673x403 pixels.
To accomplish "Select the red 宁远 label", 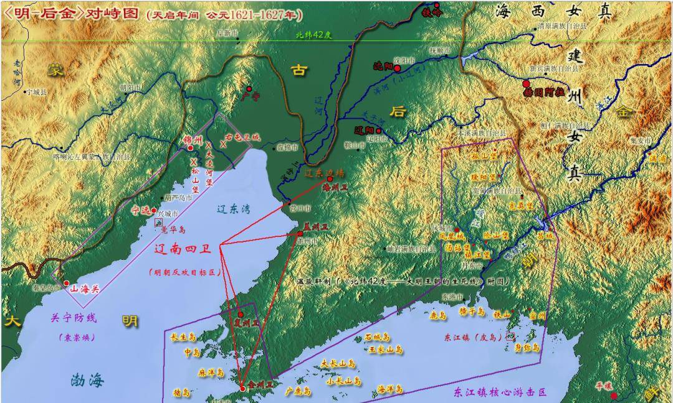I will (141, 211).
